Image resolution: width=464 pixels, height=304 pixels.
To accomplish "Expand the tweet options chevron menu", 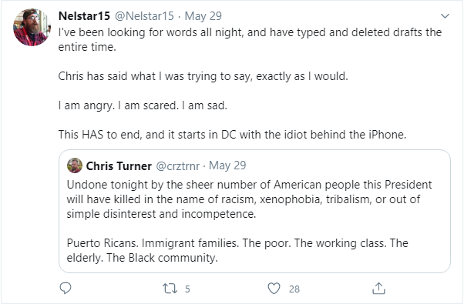I will 445,16.
